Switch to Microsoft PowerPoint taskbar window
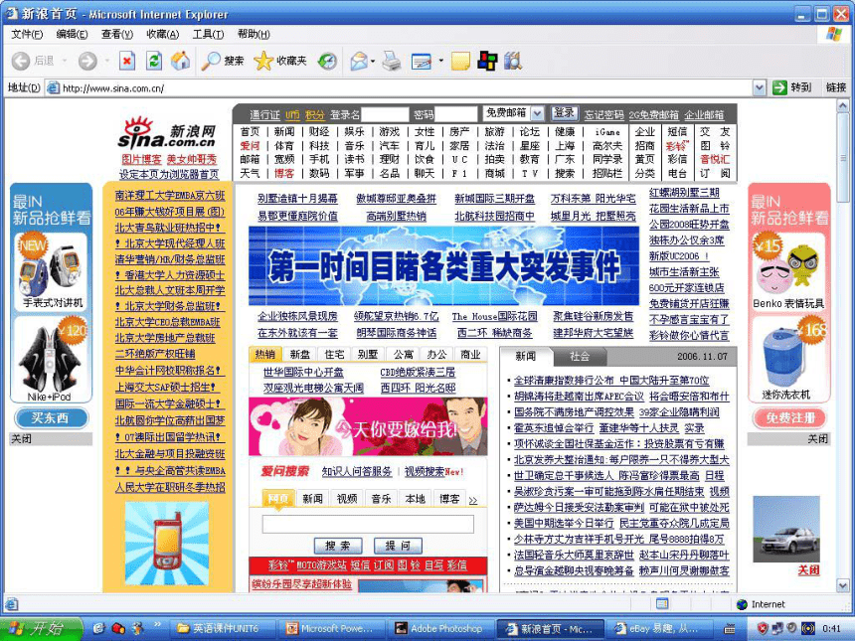Image resolution: width=855 pixels, height=641 pixels. [x=333, y=629]
